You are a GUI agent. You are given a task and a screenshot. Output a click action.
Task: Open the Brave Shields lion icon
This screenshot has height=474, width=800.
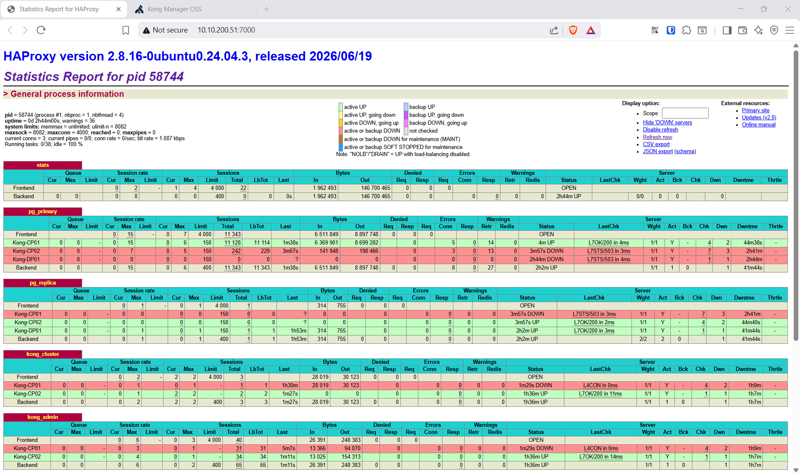click(573, 30)
